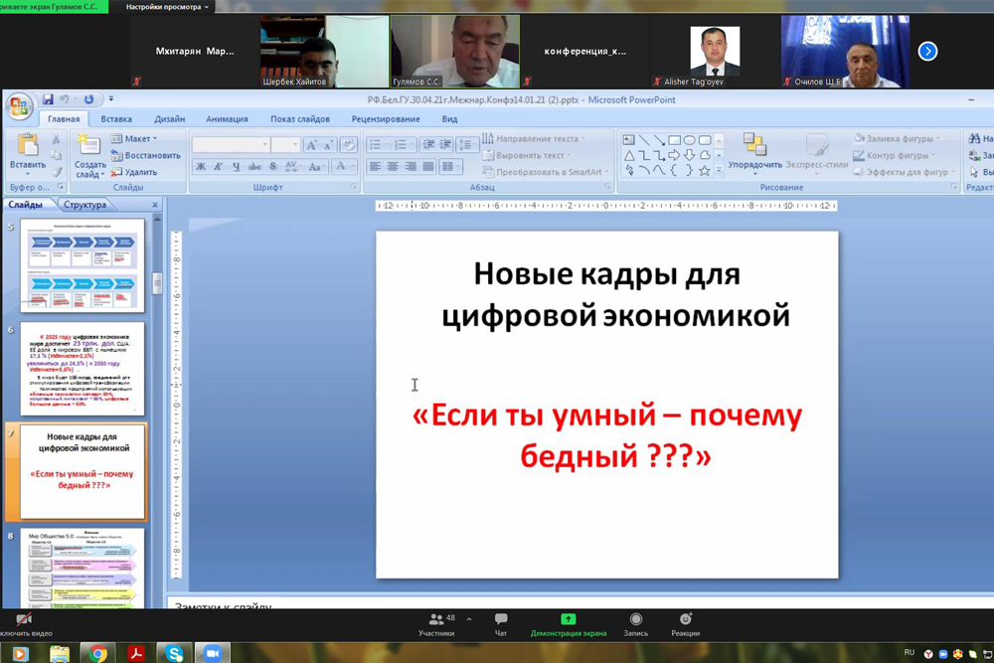Expand the Настройки просмотра dropdown
The image size is (994, 663).
pos(167,7)
